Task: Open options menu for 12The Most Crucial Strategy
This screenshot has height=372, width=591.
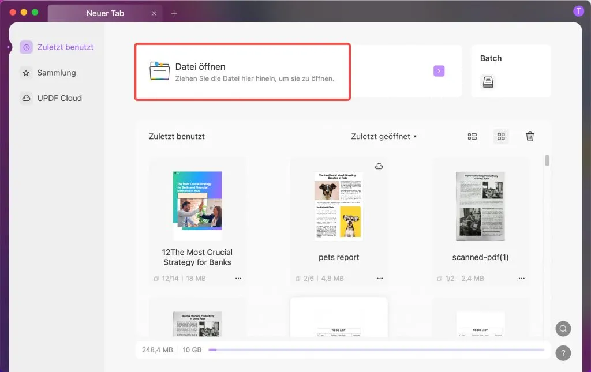Action: click(238, 278)
